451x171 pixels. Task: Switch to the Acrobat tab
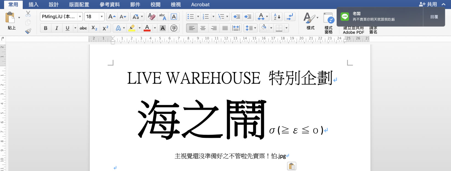200,4
